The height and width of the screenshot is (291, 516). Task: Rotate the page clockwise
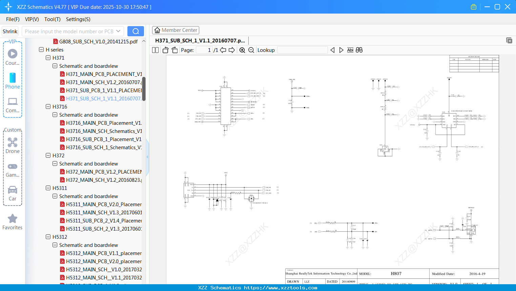(x=174, y=50)
